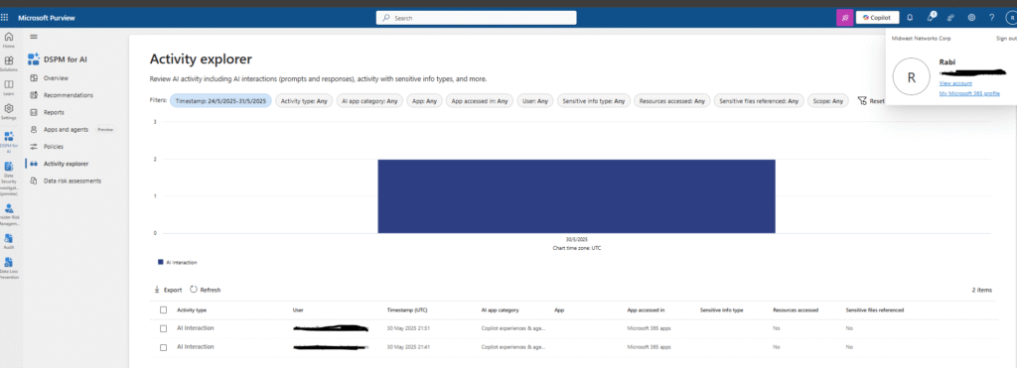Viewport: 1017px width, 368px height.
Task: Open the Scope: Any filter
Action: click(828, 101)
